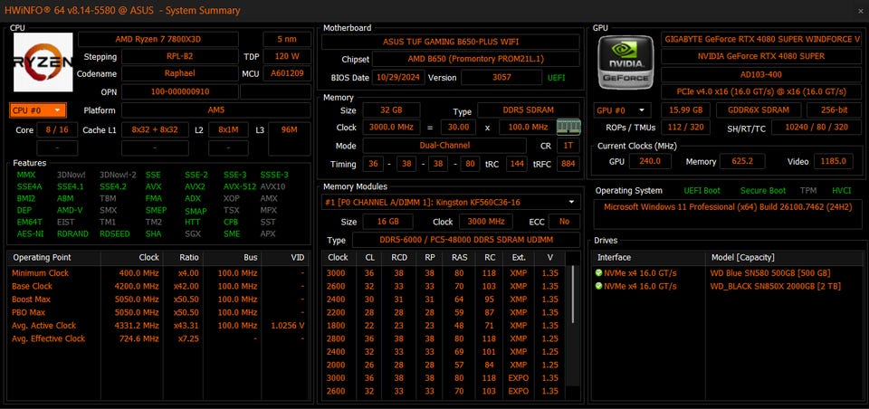Open the CPU #0 selector dropdown
This screenshot has height=409, width=869.
tap(38, 109)
